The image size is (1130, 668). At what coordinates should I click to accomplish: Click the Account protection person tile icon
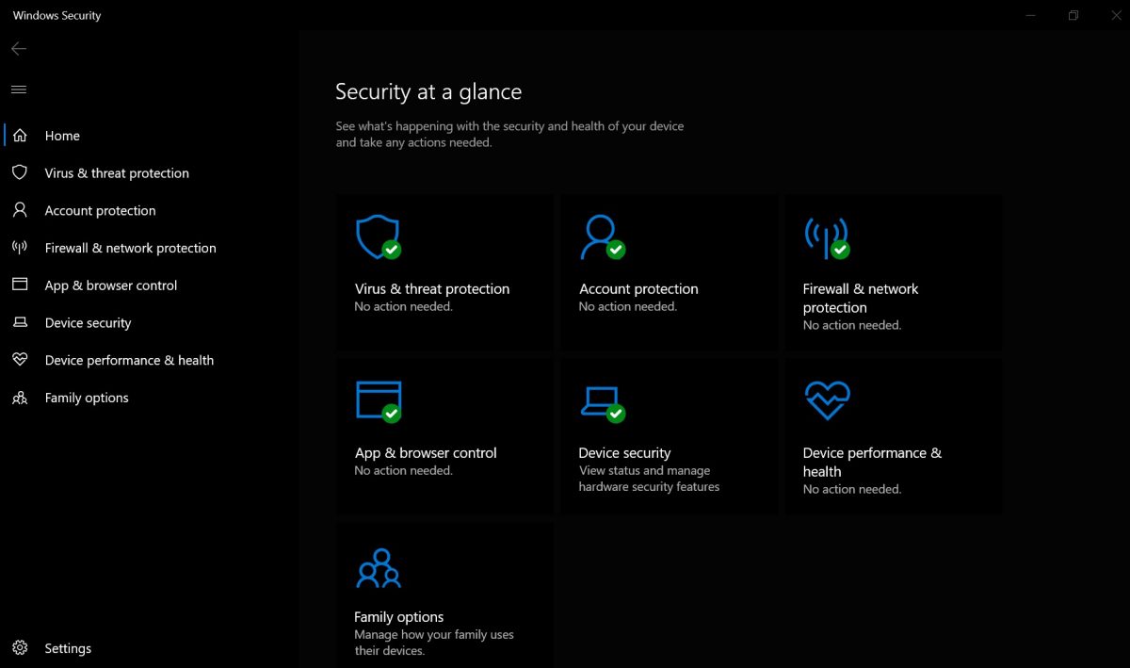[x=601, y=236]
